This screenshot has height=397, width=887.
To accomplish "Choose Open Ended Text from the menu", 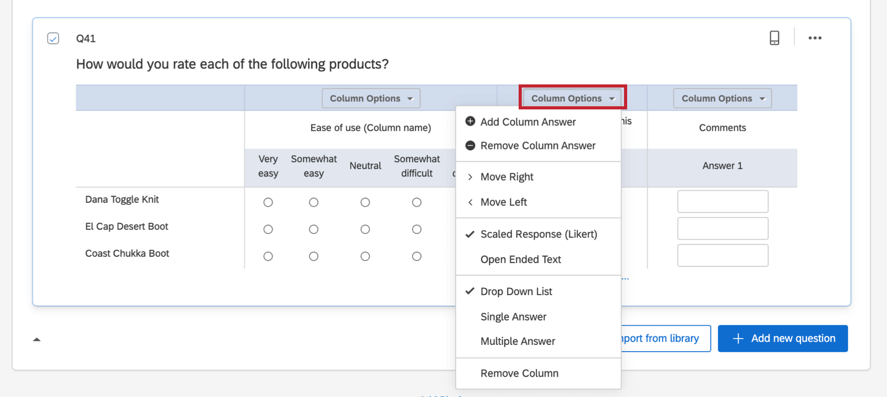I will coord(520,259).
